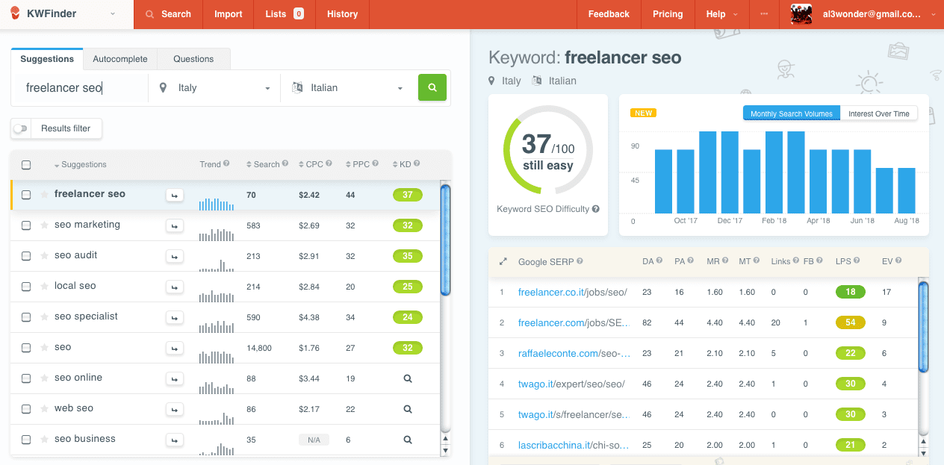
Task: Open the History menu item
Action: (x=342, y=14)
